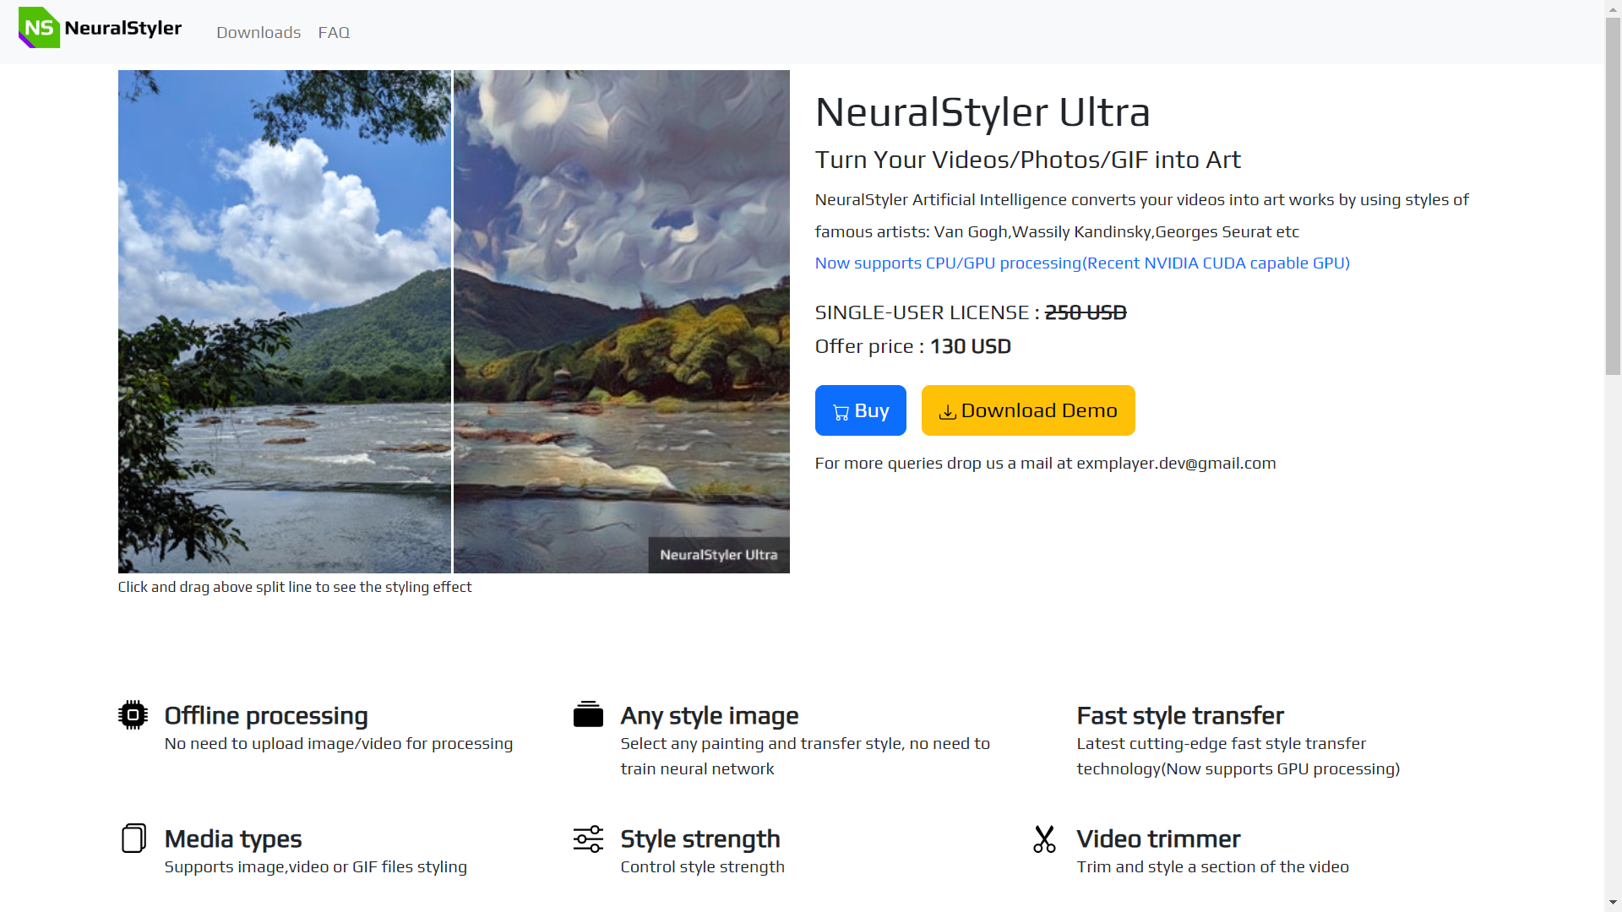Click the struck-through '250 USD' price
Viewport: 1622px width, 912px height.
point(1086,312)
